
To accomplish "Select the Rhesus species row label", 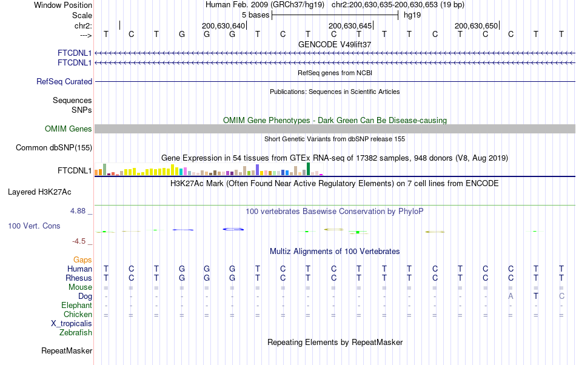I will pos(79,278).
